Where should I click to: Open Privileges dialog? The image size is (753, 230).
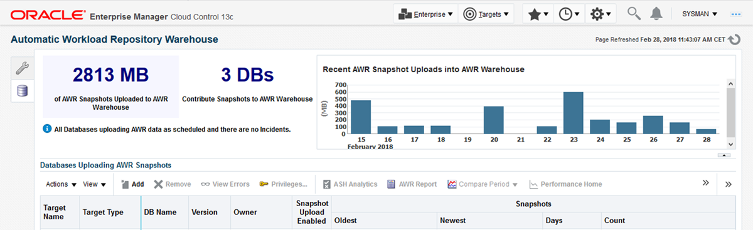tap(284, 184)
